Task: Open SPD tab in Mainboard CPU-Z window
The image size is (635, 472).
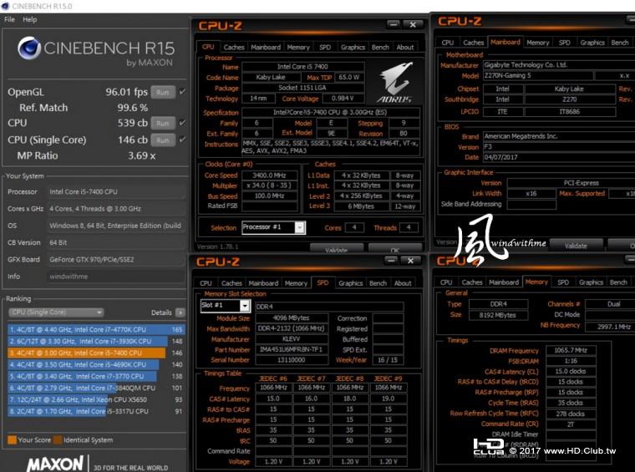Action: click(564, 43)
